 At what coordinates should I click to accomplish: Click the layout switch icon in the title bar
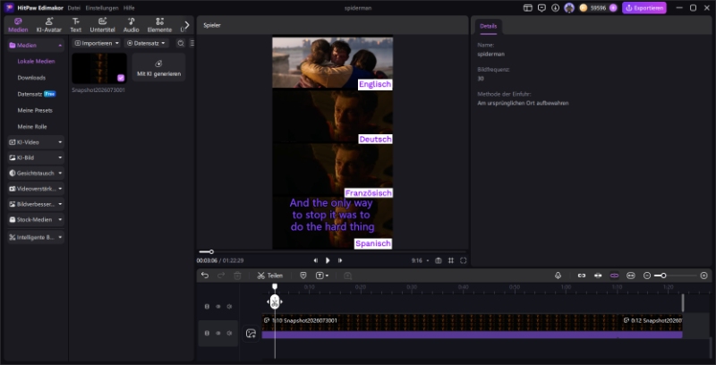528,8
